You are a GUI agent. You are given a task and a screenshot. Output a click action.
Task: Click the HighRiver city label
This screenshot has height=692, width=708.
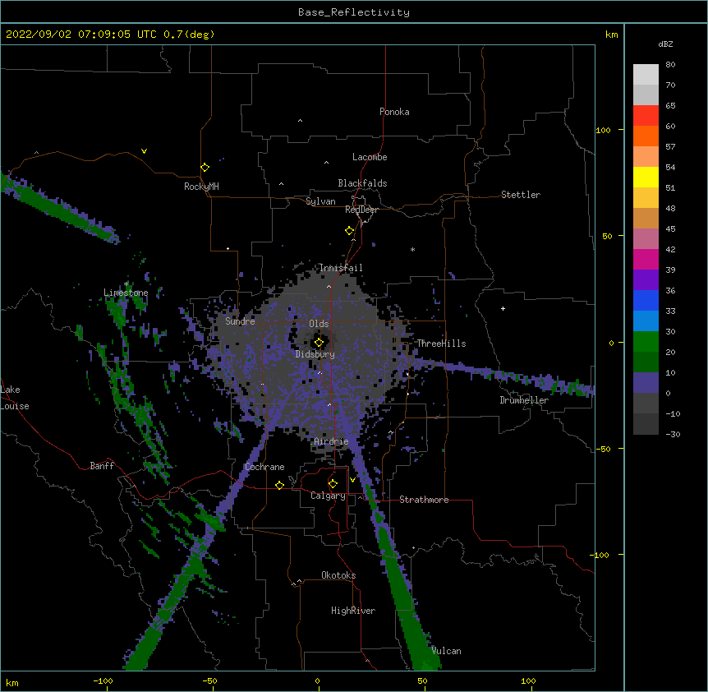(353, 611)
